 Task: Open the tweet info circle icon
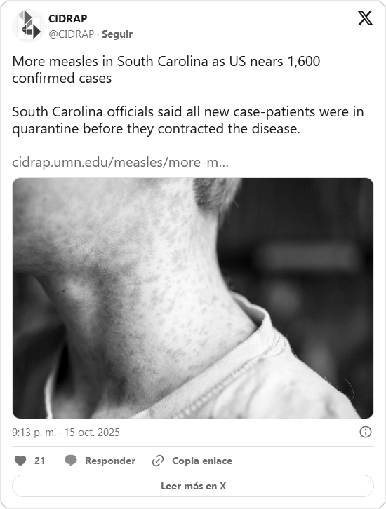click(x=366, y=432)
